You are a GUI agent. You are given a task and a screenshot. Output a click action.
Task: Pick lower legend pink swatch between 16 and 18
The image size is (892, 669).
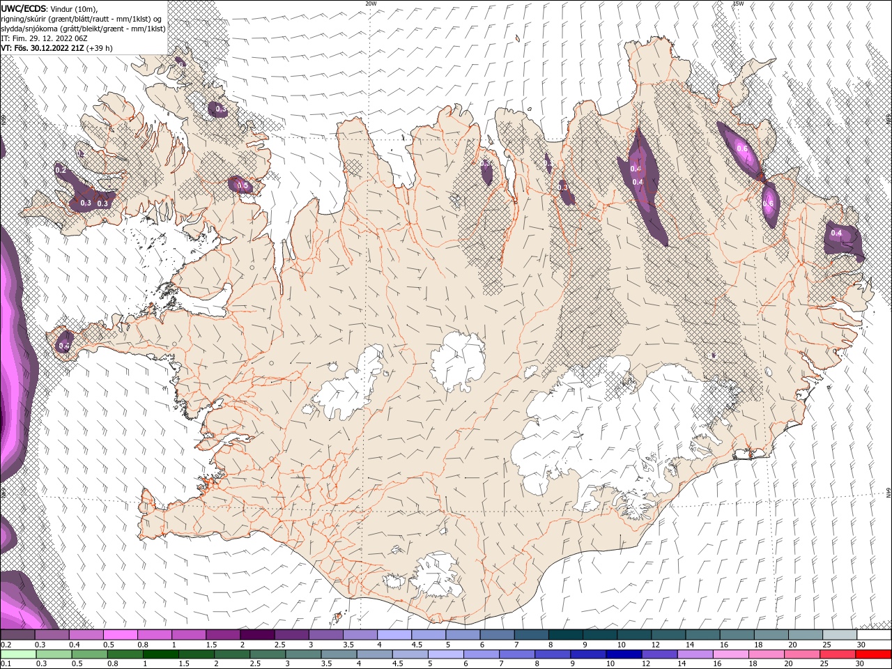pos(731,654)
